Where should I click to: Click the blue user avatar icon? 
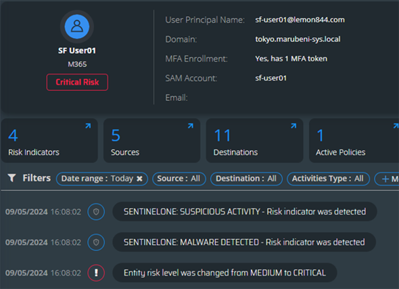point(77,26)
